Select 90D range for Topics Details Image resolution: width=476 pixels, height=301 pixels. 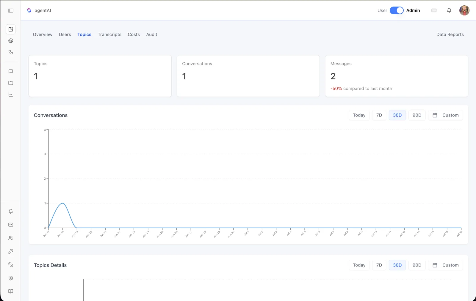click(x=417, y=265)
